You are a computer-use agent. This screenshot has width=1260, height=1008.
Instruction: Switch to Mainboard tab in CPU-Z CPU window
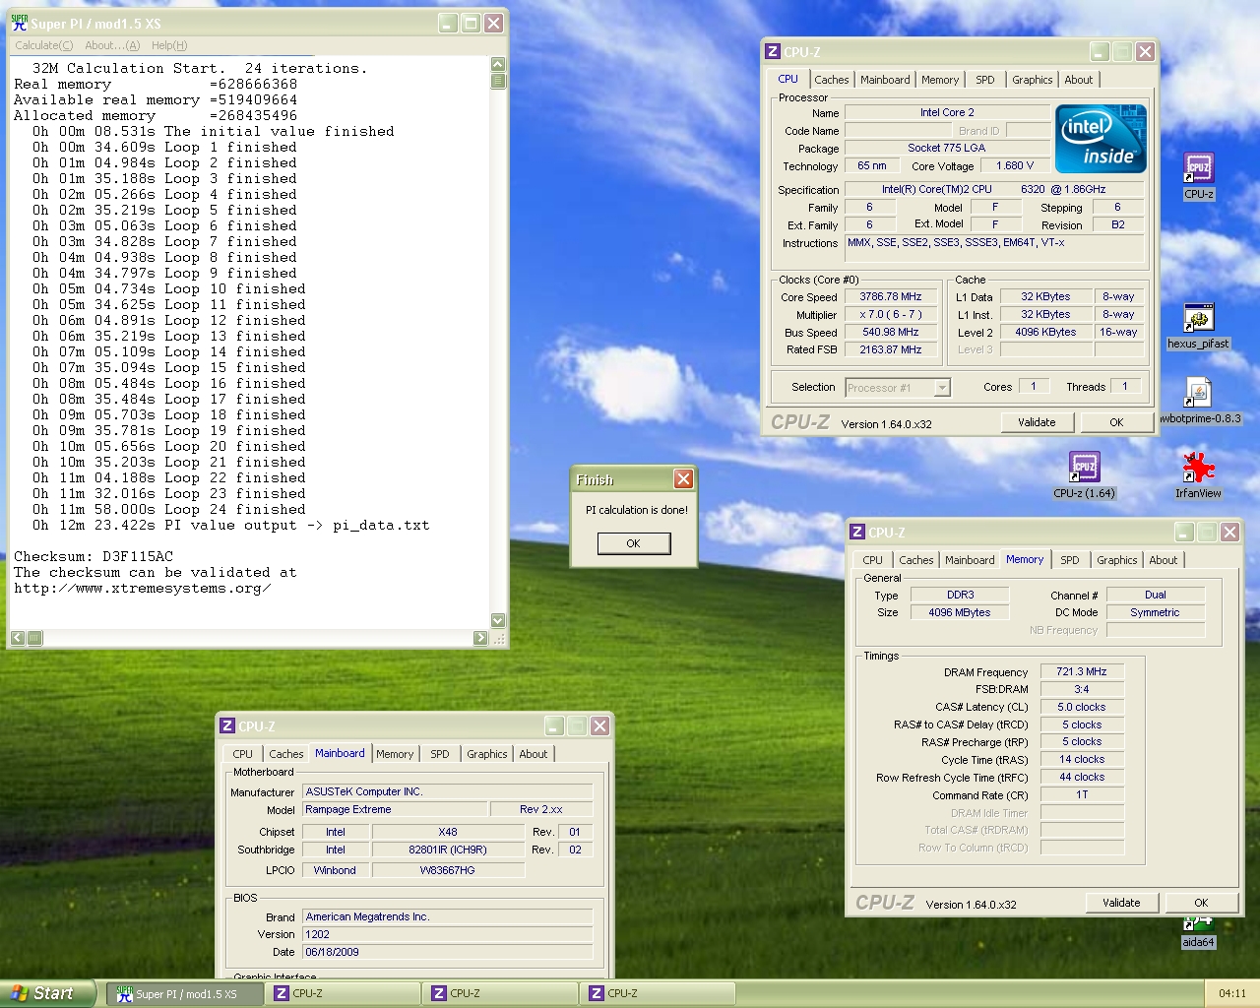pos(885,81)
